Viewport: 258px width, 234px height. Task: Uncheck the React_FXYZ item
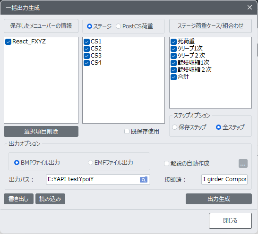(8, 42)
